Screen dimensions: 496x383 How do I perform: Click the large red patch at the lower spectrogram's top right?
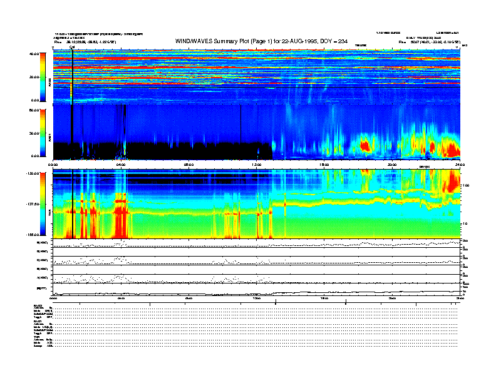[x=452, y=181]
